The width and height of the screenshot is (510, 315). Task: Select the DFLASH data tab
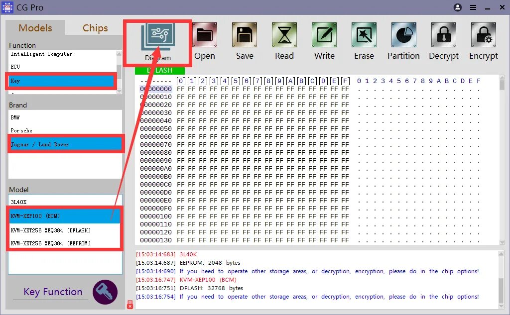[x=160, y=70]
